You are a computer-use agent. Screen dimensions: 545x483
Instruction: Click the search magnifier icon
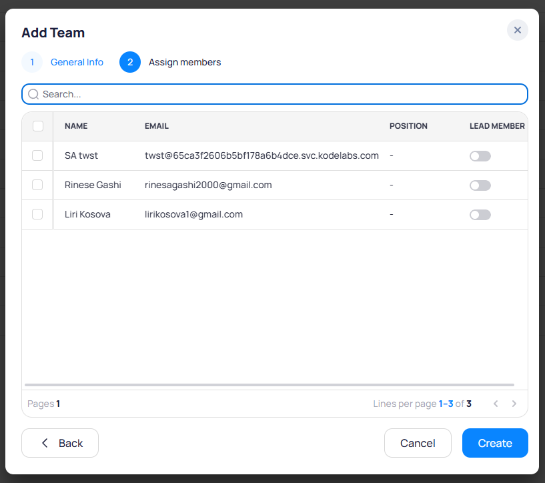pos(33,94)
